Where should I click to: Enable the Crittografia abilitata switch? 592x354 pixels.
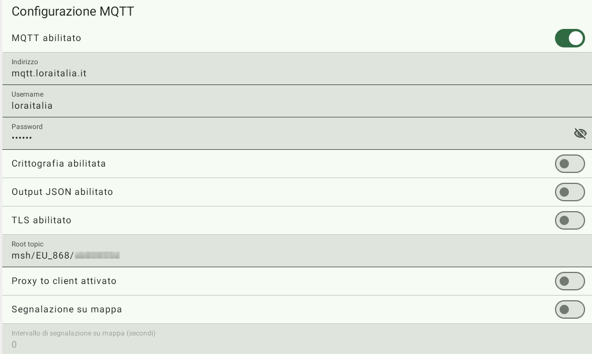coord(569,164)
